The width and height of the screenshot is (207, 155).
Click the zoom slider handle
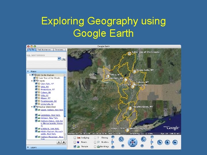(113, 142)
